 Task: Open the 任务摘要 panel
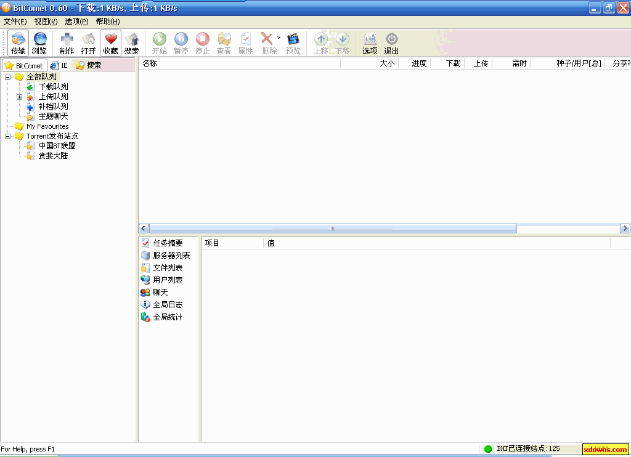point(162,243)
